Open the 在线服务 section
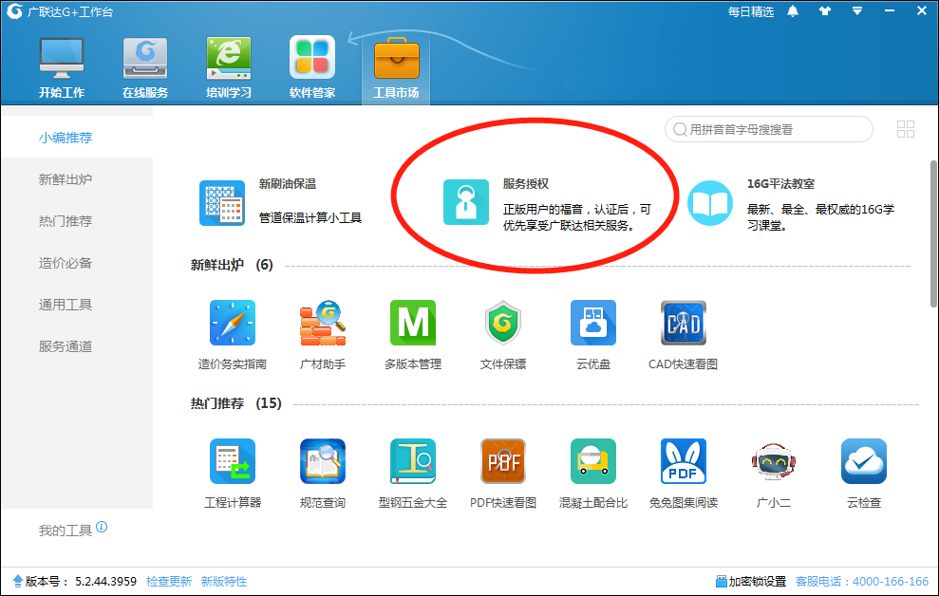Image resolution: width=939 pixels, height=596 pixels. click(145, 67)
